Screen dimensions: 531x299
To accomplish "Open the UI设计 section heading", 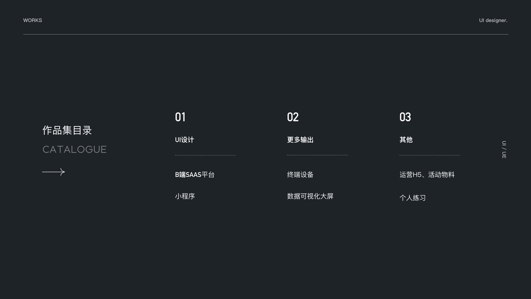I will tap(184, 140).
